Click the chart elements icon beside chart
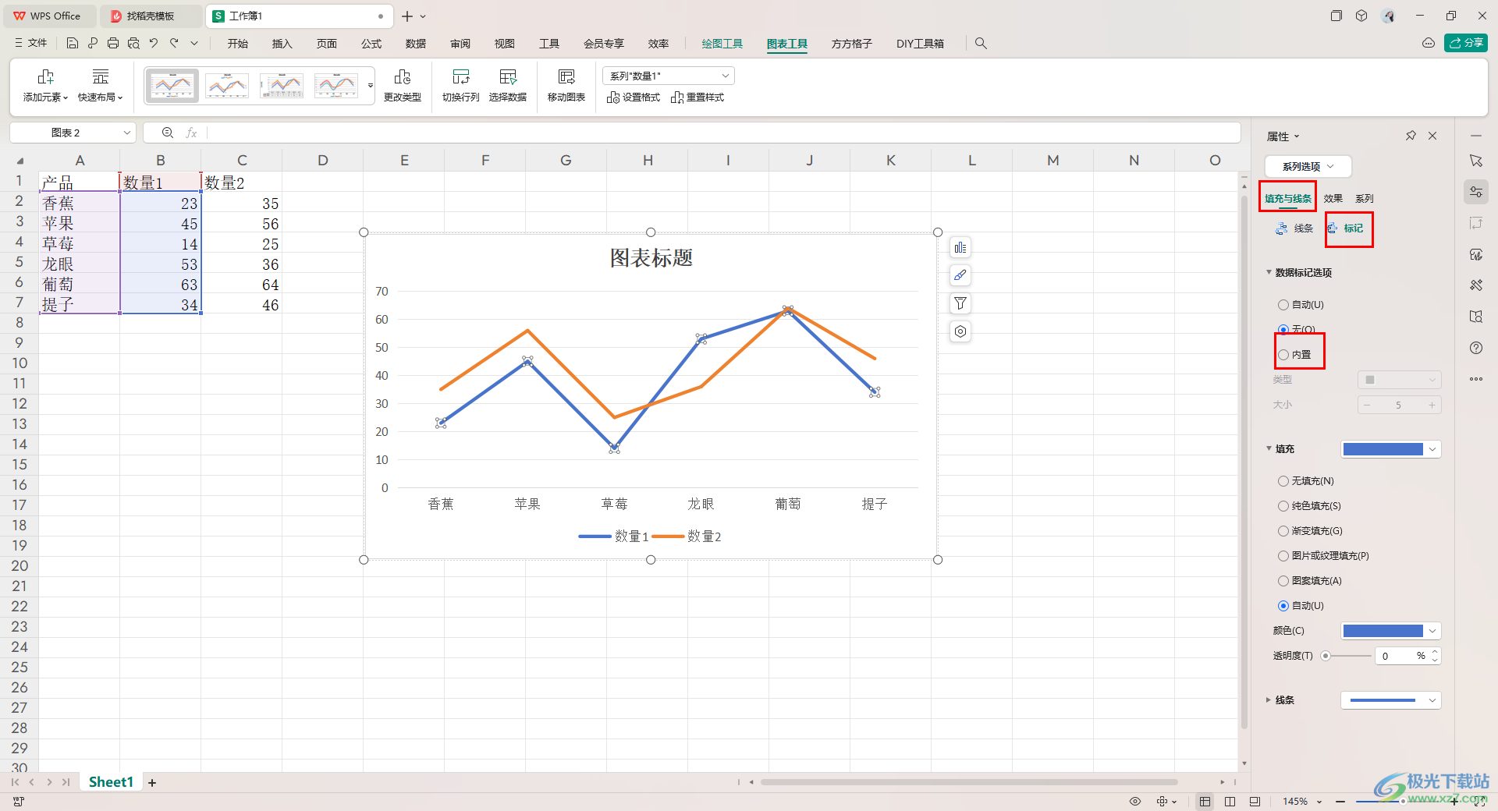Screen dimensions: 1498x811 pos(960,248)
